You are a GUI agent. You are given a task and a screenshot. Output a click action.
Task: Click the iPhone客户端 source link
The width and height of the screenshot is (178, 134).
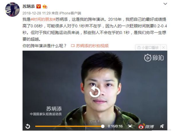coord(70,13)
